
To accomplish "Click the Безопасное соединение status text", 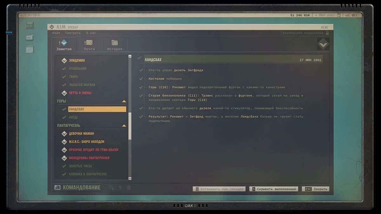I will (x=303, y=33).
